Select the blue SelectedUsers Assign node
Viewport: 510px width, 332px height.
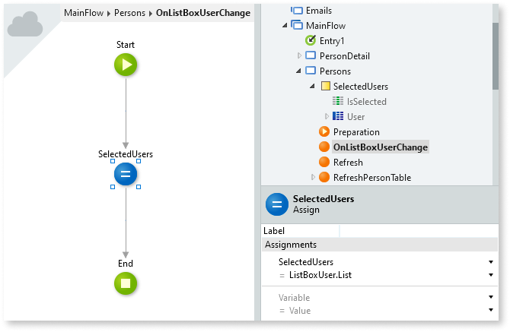tap(126, 175)
